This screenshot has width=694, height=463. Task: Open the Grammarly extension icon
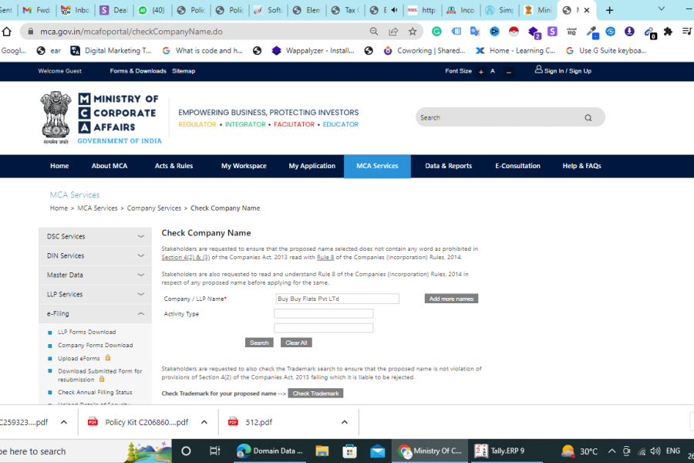(437, 32)
